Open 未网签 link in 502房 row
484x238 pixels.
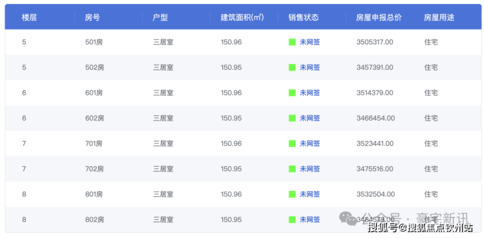point(309,67)
